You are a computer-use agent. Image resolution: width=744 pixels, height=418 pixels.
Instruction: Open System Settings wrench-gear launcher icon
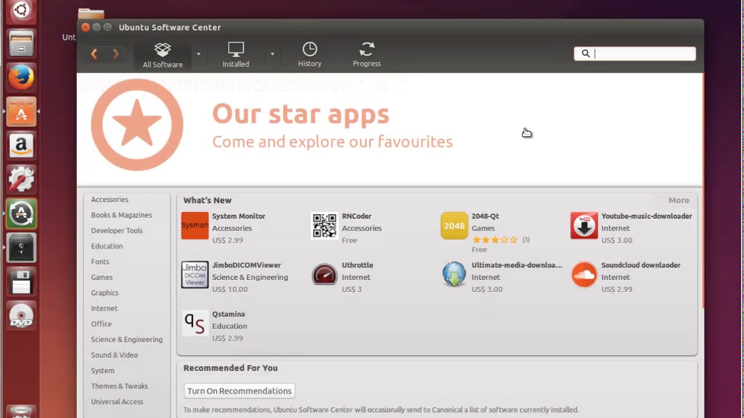tap(22, 179)
